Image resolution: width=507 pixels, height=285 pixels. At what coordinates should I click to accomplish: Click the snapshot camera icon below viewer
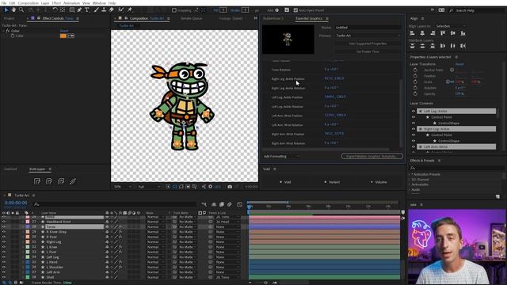click(x=230, y=187)
